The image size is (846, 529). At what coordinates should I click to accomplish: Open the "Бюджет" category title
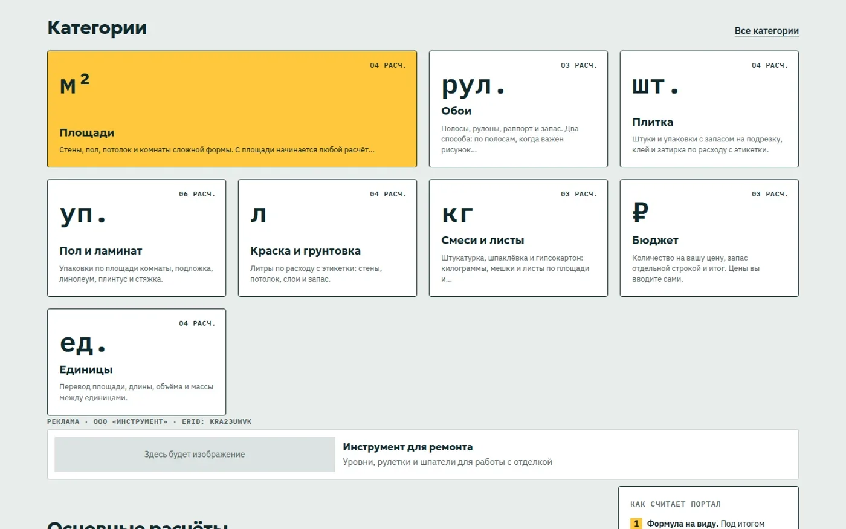(655, 240)
